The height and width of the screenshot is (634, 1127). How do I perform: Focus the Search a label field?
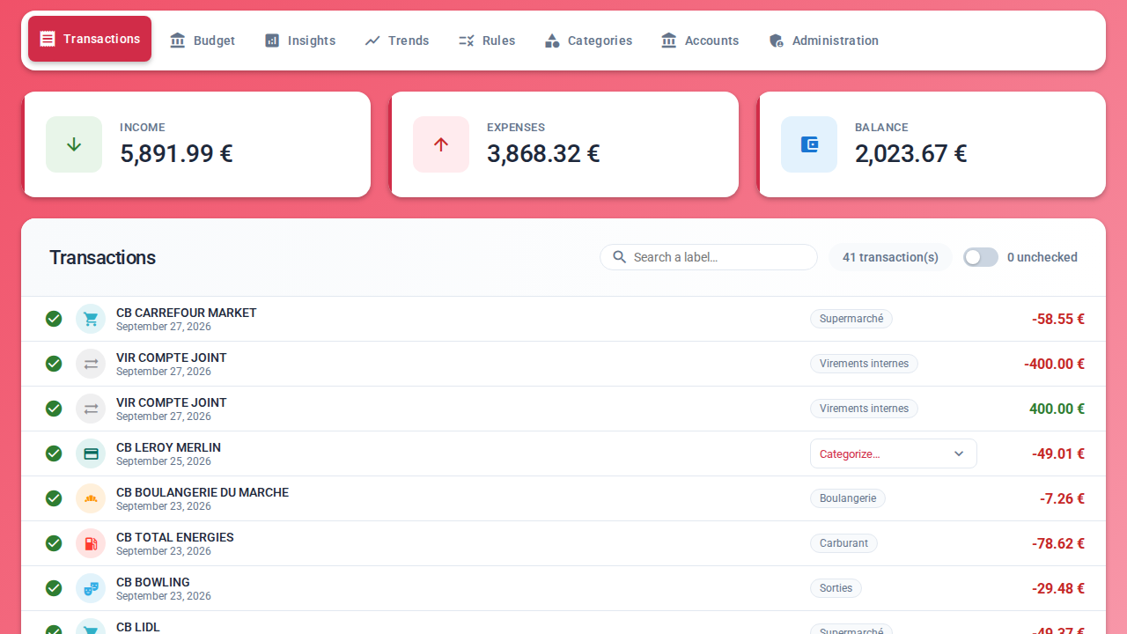(709, 257)
